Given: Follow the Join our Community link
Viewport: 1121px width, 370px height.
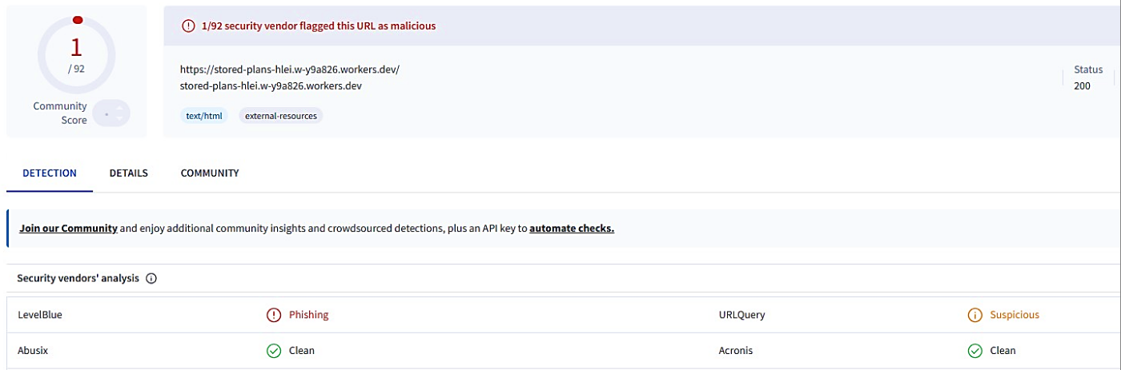Looking at the screenshot, I should point(69,229).
